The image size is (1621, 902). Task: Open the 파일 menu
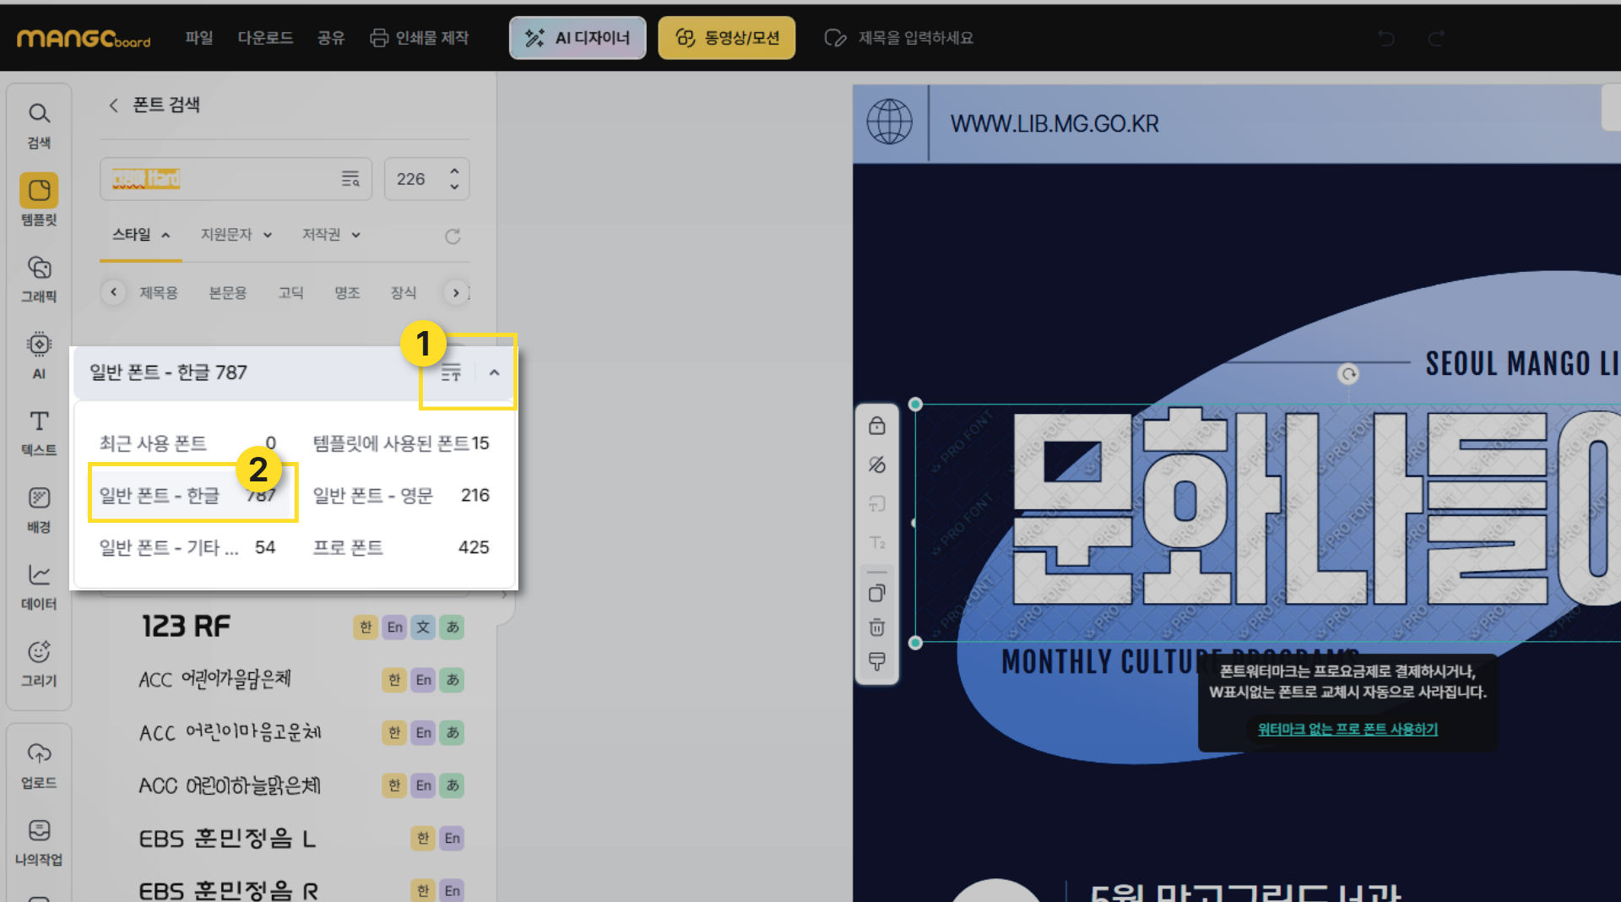click(199, 38)
